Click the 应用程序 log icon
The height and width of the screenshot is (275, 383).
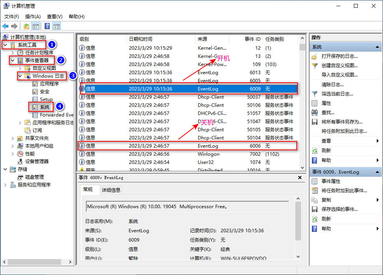tap(35, 84)
